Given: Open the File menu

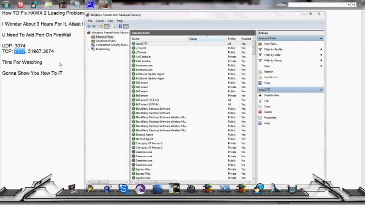Looking at the screenshot, I should tap(90, 21).
